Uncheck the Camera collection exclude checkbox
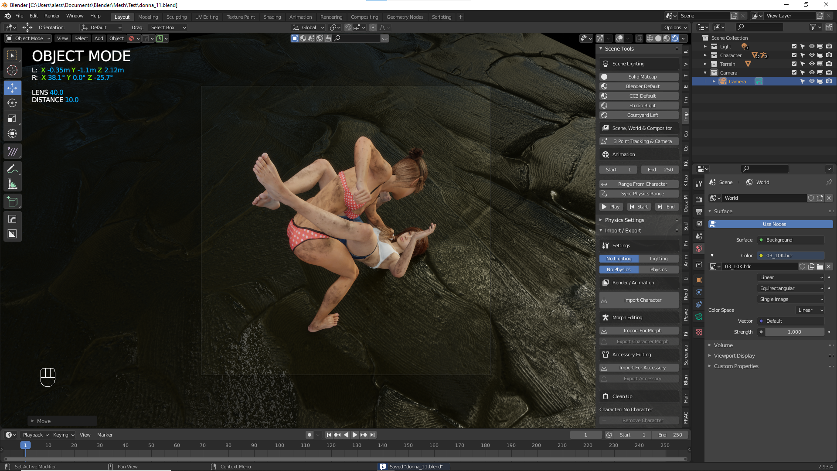This screenshot has height=471, width=837. (794, 73)
